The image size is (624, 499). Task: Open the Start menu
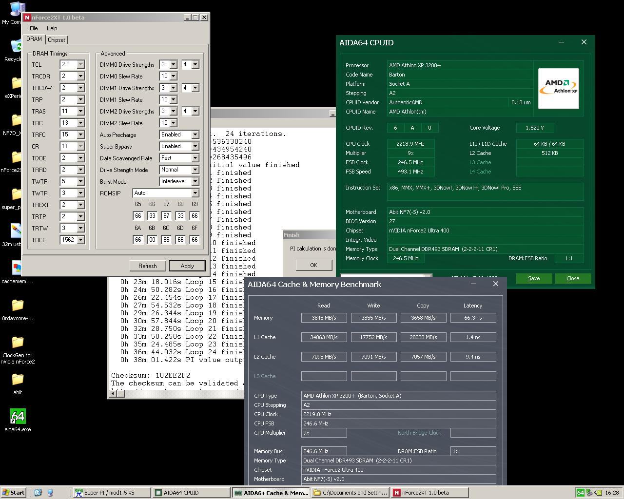pos(14,493)
